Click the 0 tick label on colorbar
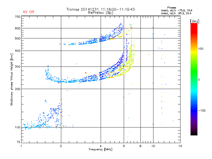The height and width of the screenshot is (159, 212). [199, 79]
